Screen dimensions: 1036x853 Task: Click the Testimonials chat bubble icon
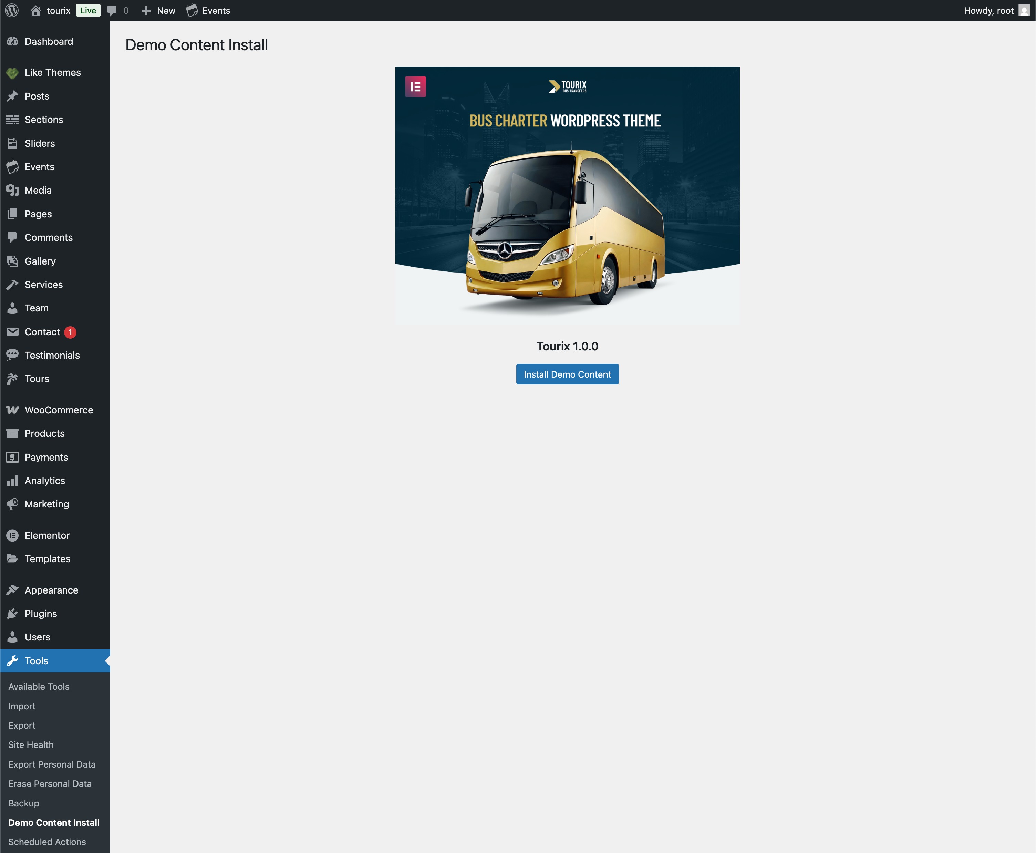point(12,355)
